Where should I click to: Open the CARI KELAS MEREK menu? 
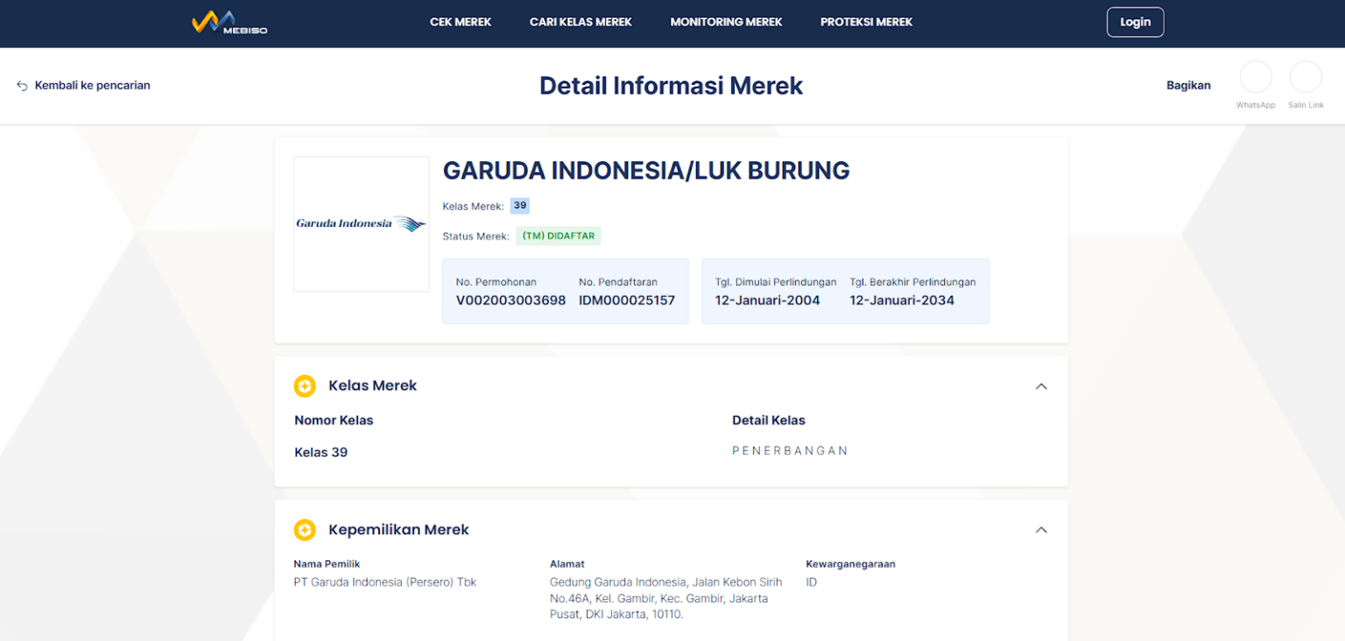(580, 22)
